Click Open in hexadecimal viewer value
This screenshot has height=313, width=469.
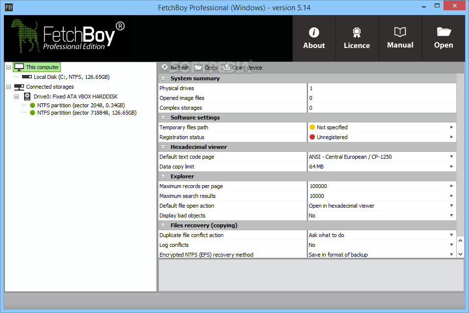(x=341, y=205)
